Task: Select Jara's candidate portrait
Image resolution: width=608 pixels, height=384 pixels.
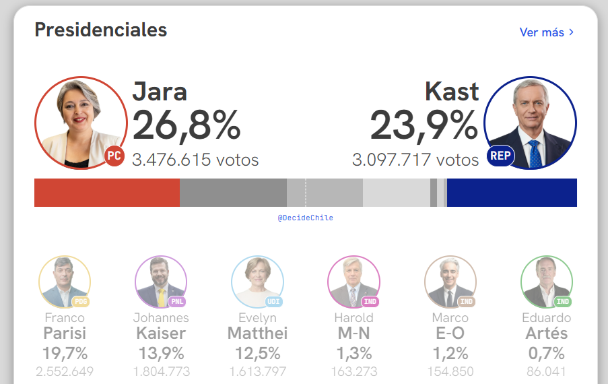Action: tap(79, 121)
